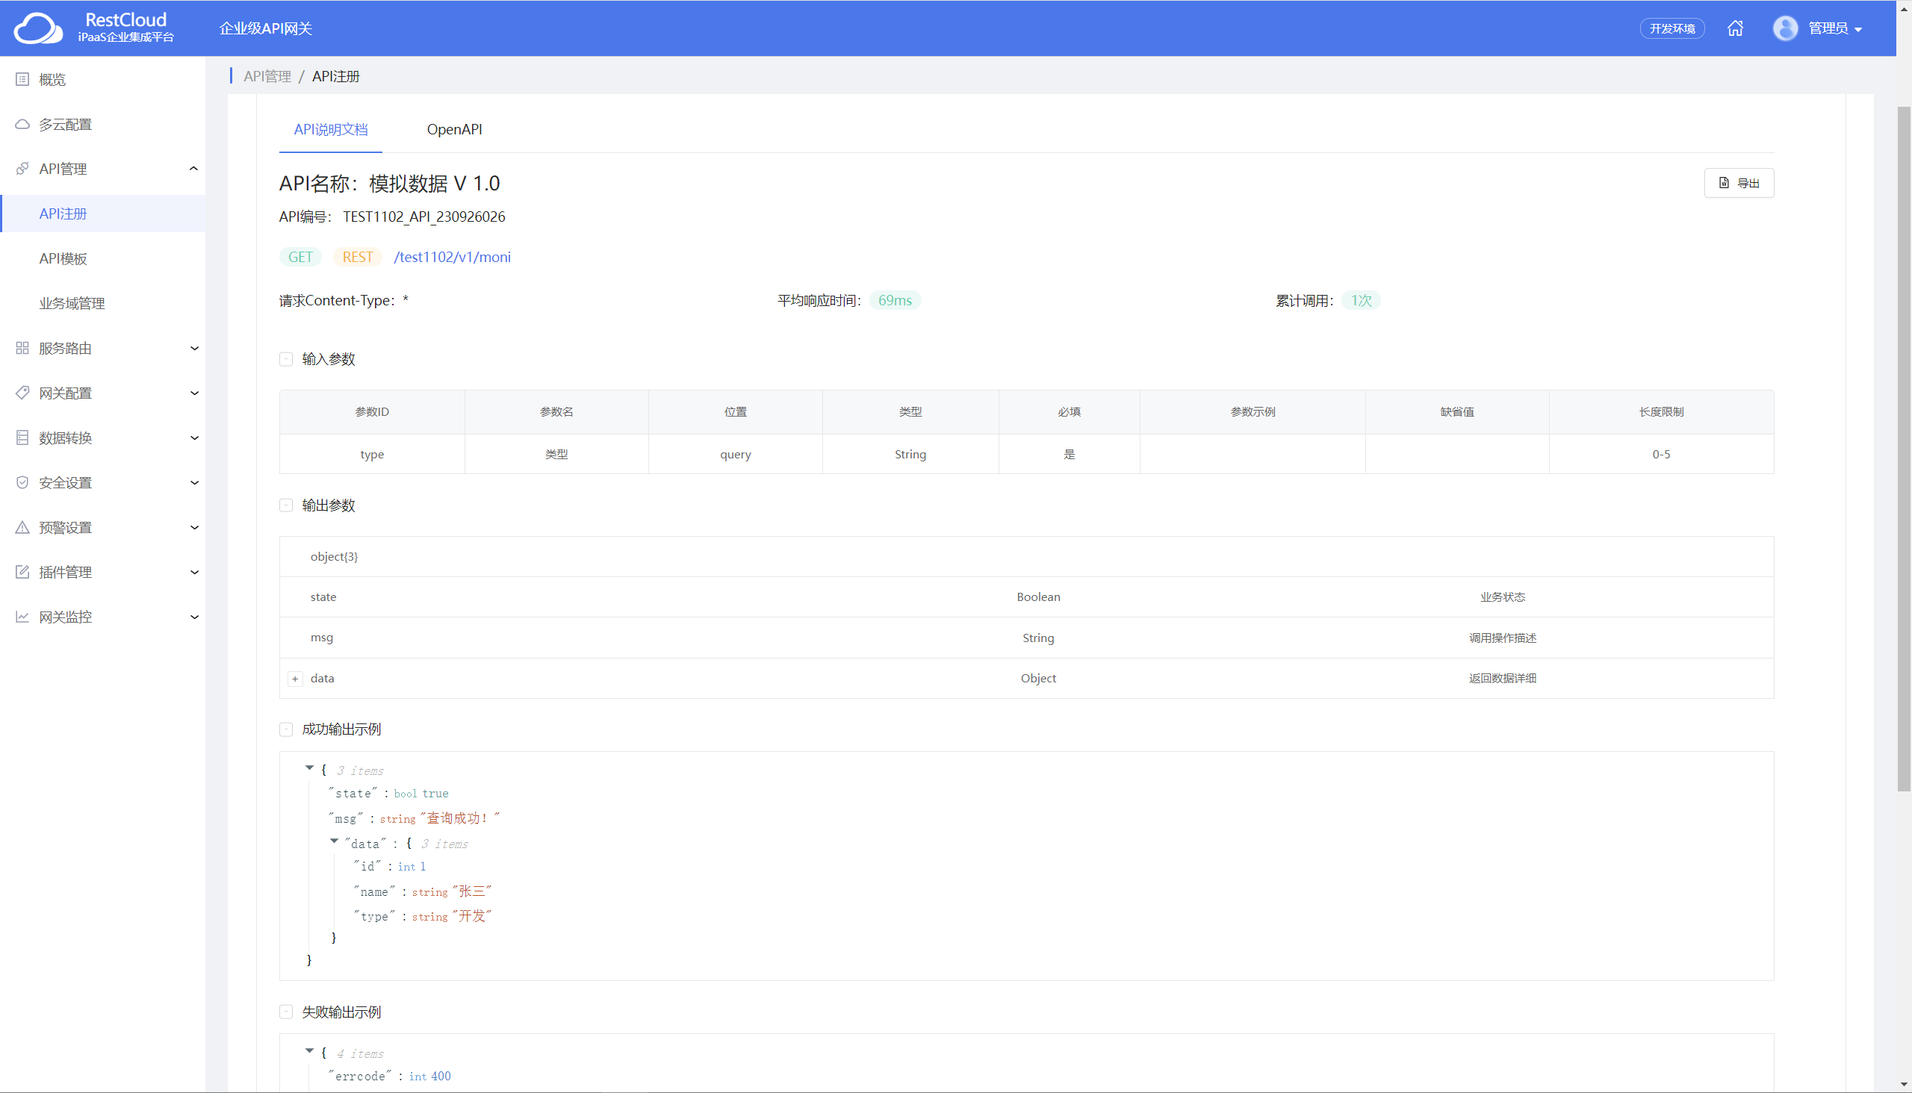Collapse the root JSON object in success example
1912x1093 pixels.
pos(309,768)
